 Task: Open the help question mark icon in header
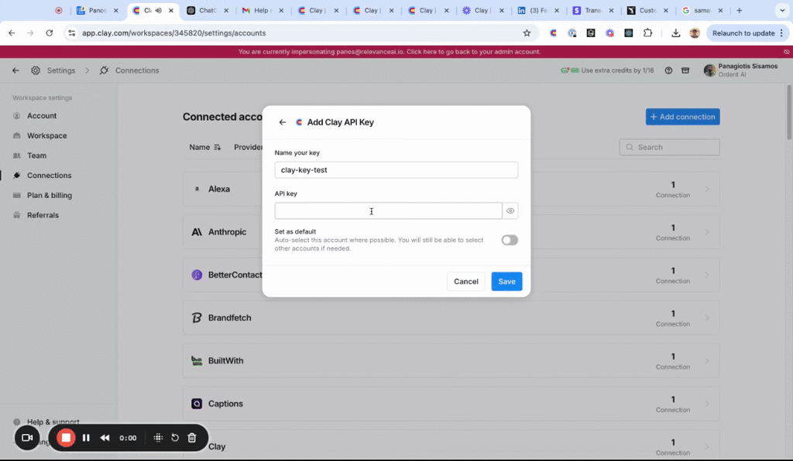(x=668, y=70)
